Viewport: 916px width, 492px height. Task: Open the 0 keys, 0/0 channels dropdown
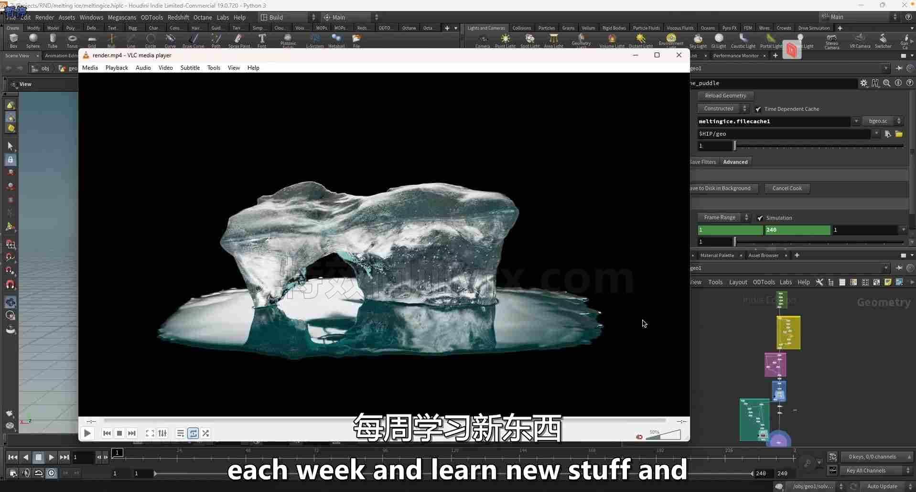click(x=877, y=457)
